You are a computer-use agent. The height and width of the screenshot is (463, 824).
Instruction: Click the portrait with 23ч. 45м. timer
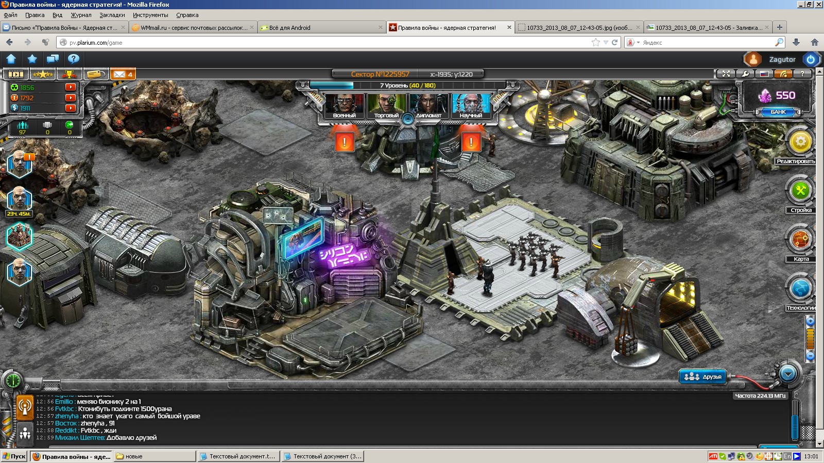coord(20,199)
